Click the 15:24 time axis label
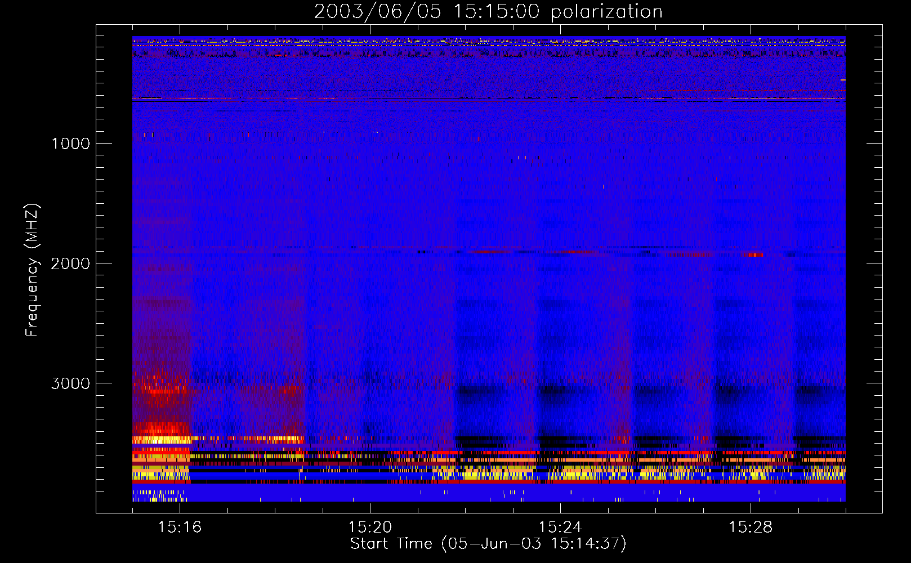The width and height of the screenshot is (911, 563). click(x=560, y=528)
